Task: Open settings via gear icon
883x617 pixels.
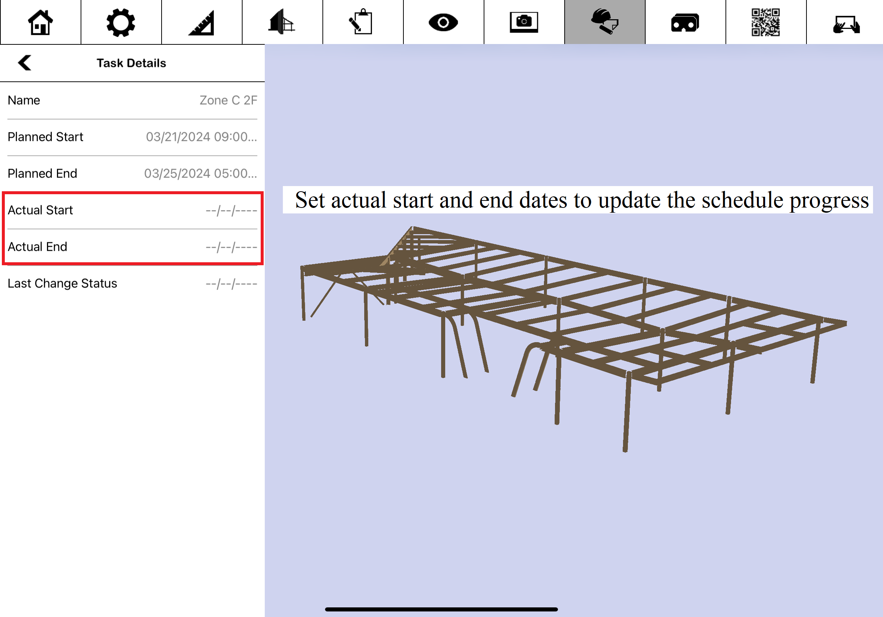Action: pos(121,22)
